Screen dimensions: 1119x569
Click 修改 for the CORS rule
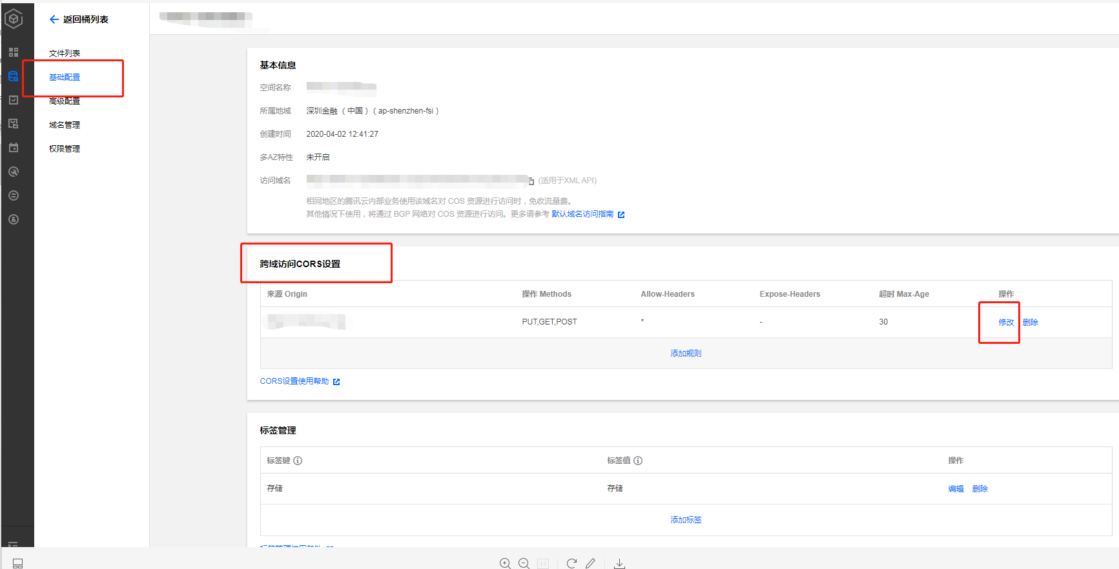1006,323
